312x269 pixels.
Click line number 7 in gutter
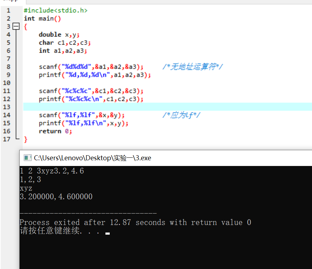[x=8, y=59]
